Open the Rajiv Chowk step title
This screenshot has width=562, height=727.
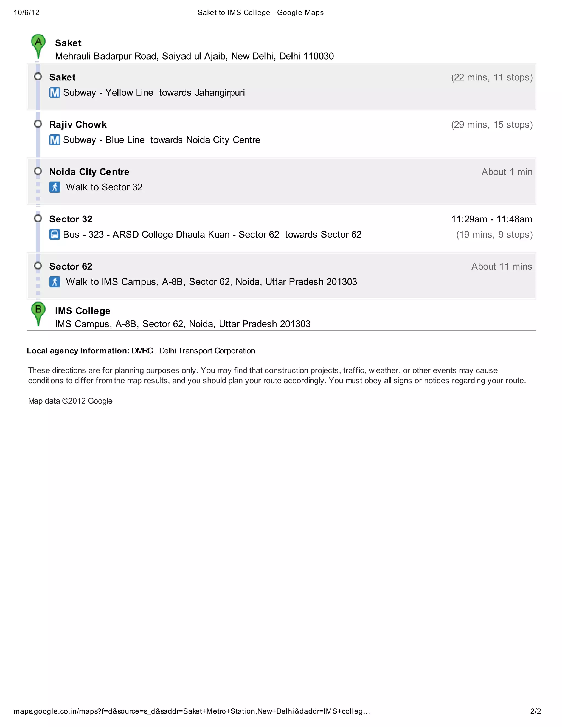tap(78, 125)
